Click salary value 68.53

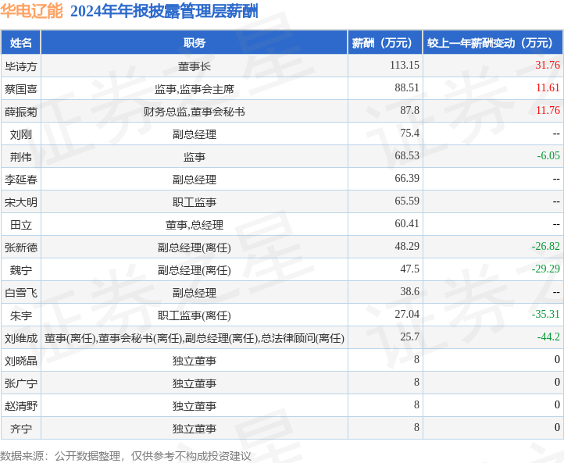tap(407, 155)
